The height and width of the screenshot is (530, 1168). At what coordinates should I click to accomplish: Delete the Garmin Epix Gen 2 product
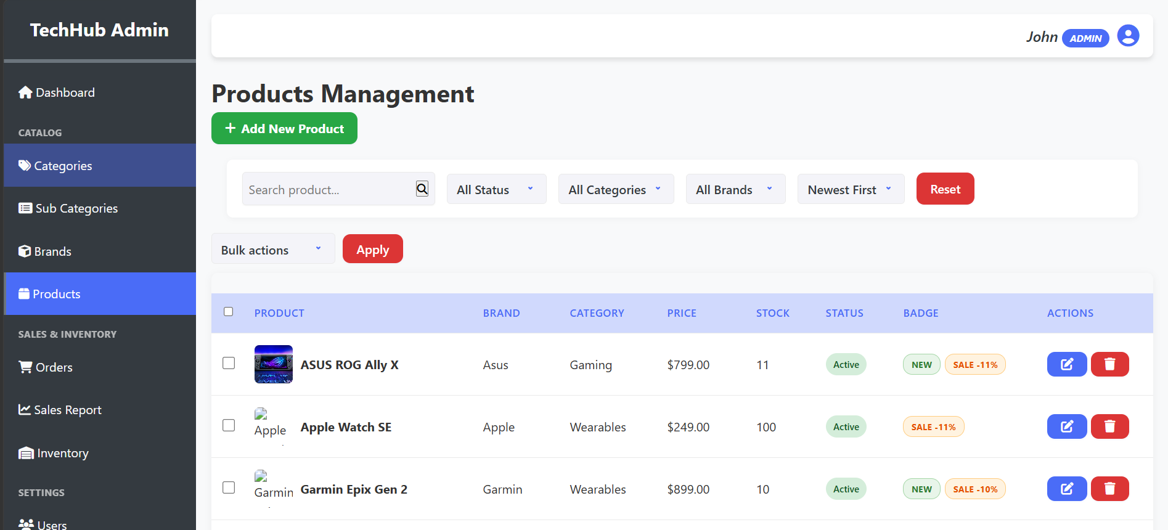tap(1110, 489)
